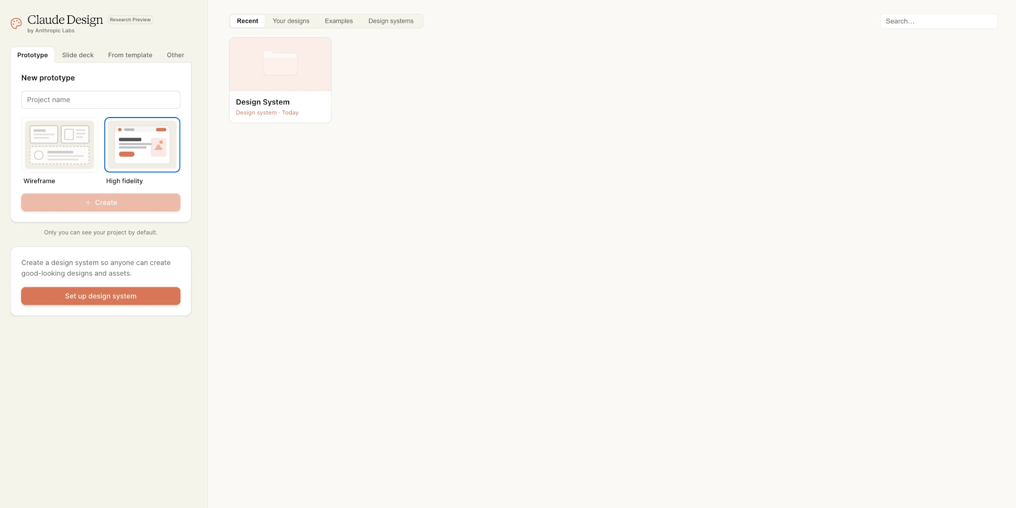1016x508 pixels.
Task: Select the High fidelity prototype option
Action: pos(142,145)
